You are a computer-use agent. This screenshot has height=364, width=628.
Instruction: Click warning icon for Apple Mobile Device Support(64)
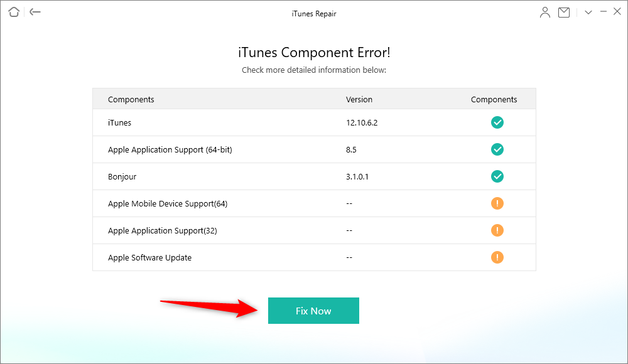(x=497, y=203)
